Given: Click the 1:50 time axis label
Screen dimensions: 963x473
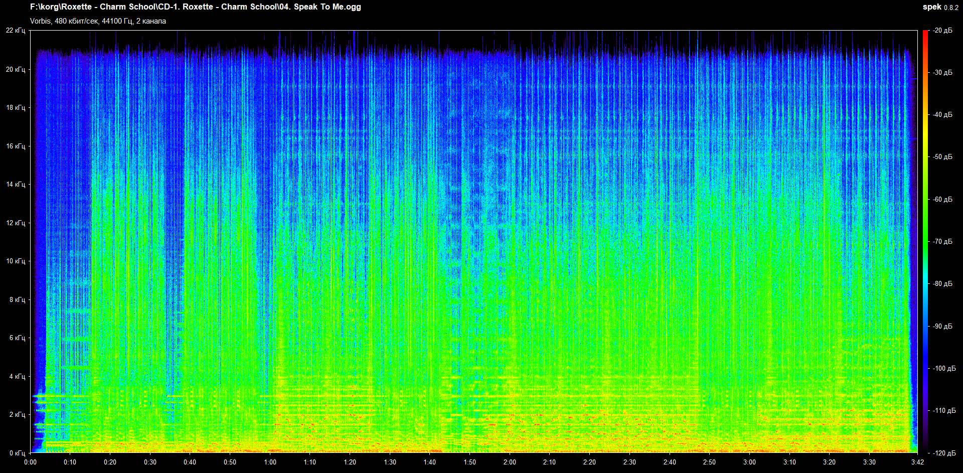Looking at the screenshot, I should click(x=469, y=462).
